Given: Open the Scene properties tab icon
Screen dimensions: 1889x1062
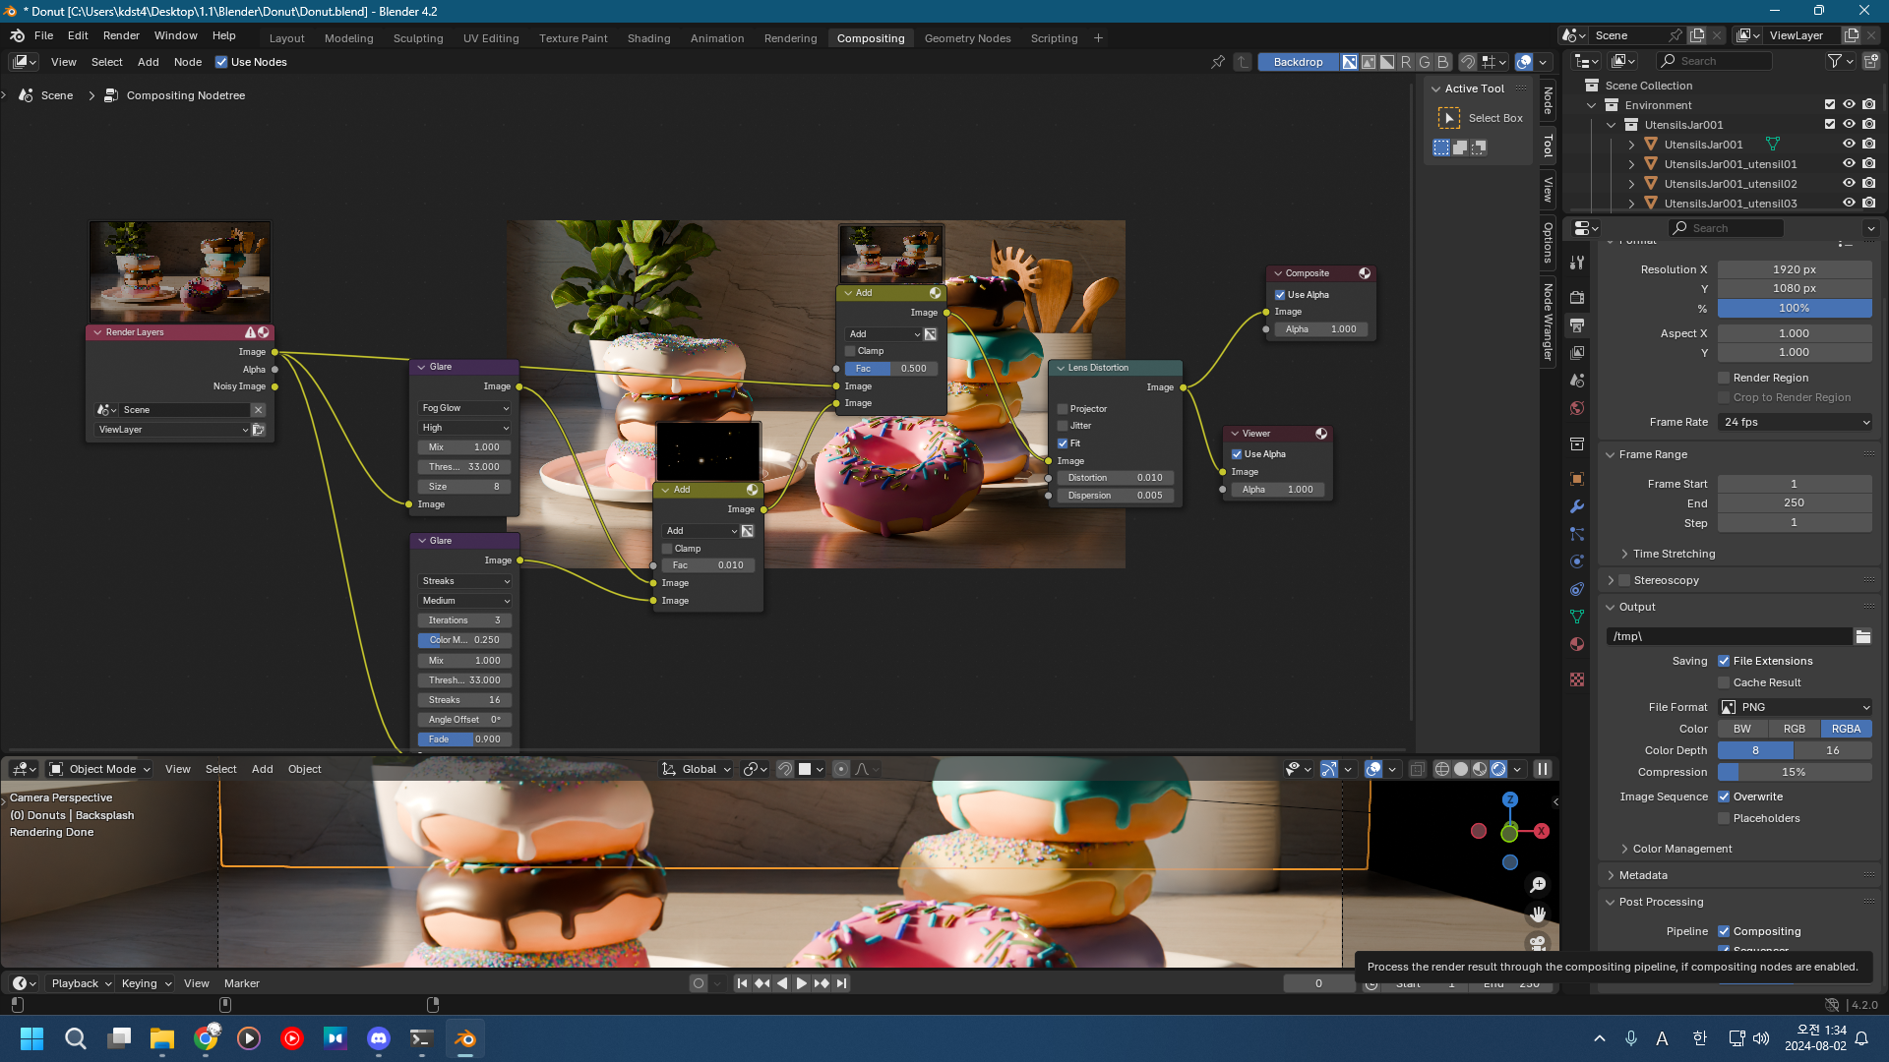Looking at the screenshot, I should [1577, 380].
